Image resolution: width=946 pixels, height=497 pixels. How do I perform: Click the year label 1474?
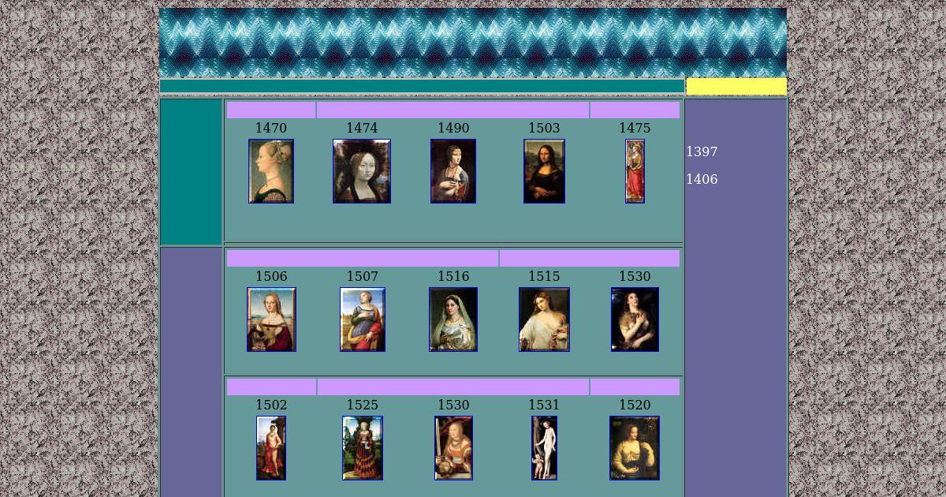tap(362, 128)
